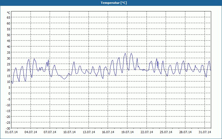222x139 pixels.
Task: Select the 01.07.14 date label
Action: (11, 132)
